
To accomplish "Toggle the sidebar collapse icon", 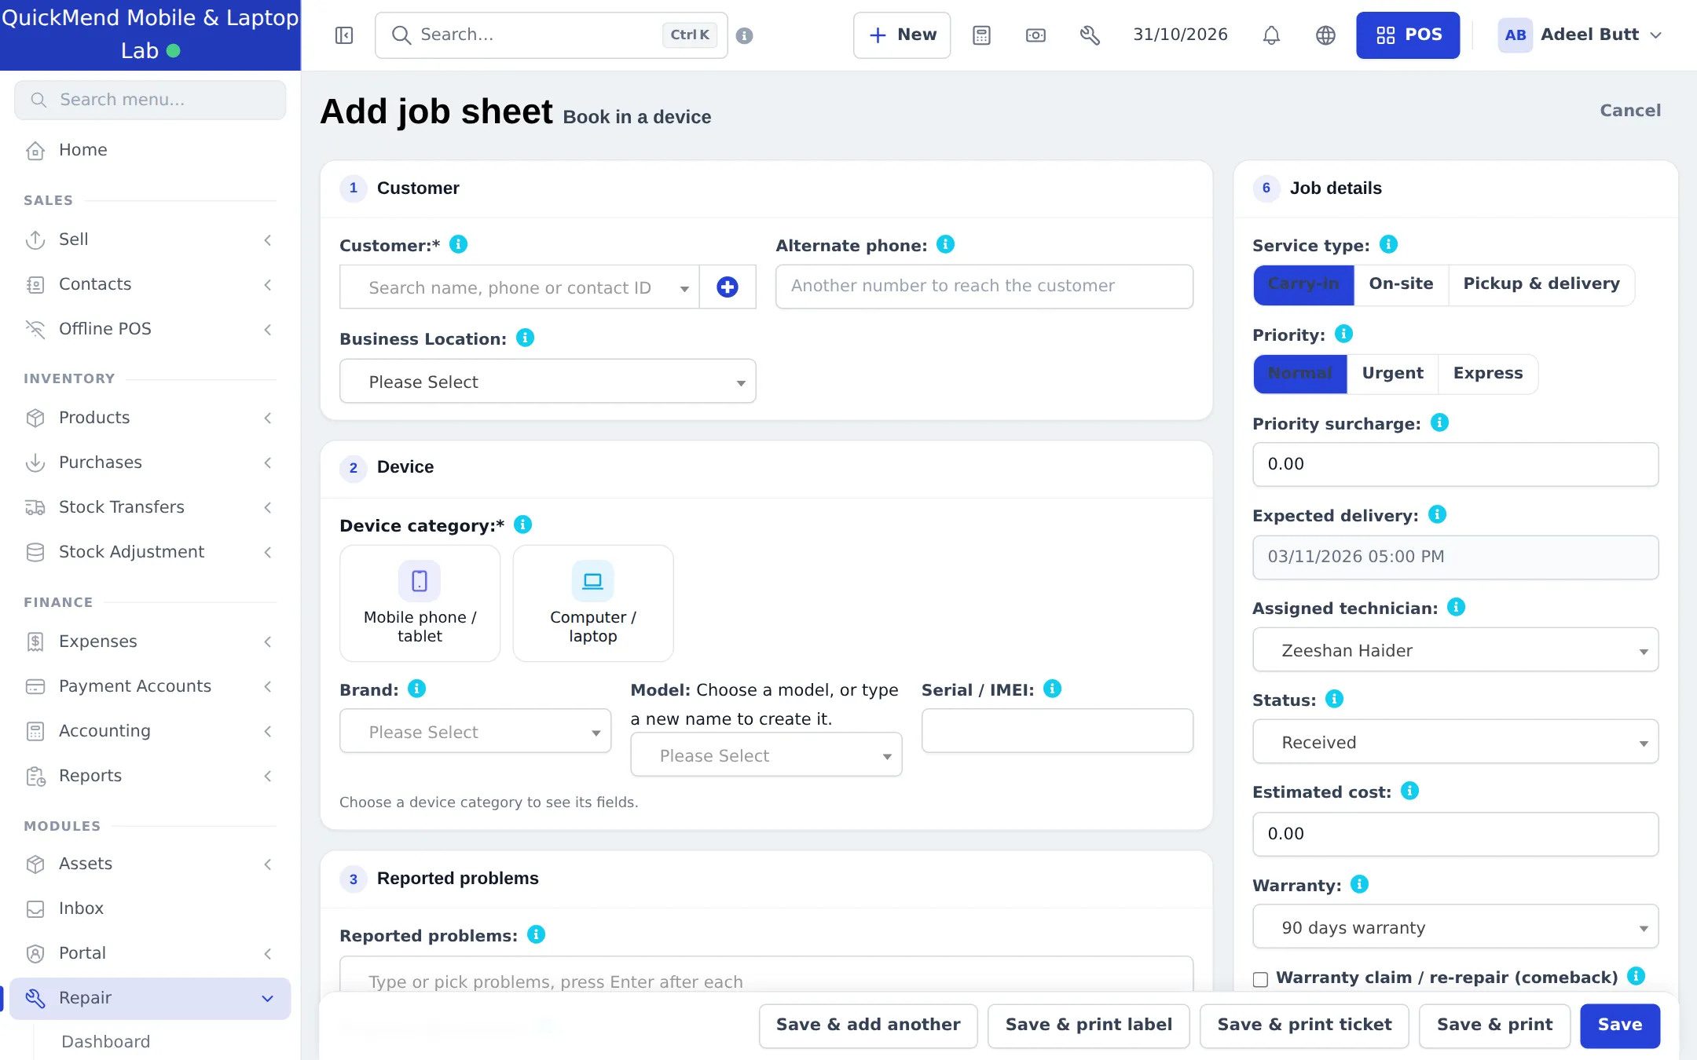I will 344,35.
